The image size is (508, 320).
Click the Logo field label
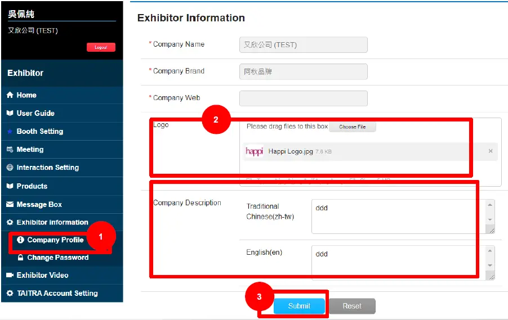(x=161, y=125)
